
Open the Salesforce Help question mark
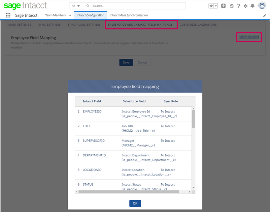click(x=238, y=6)
